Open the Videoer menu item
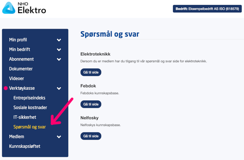Image resolution: width=244 pixels, height=160 pixels. click(16, 78)
